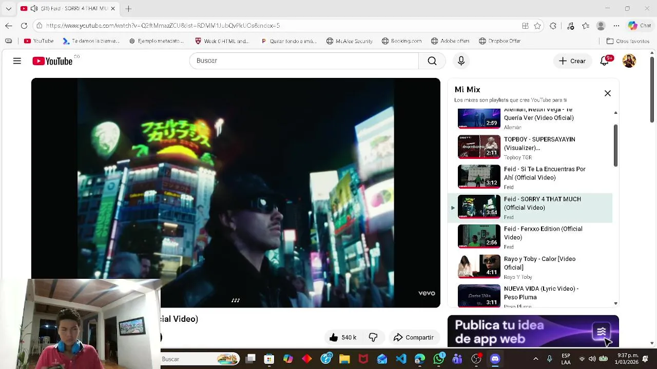Add this page to favorites (star icon)
The image size is (657, 369).
[x=537, y=26]
